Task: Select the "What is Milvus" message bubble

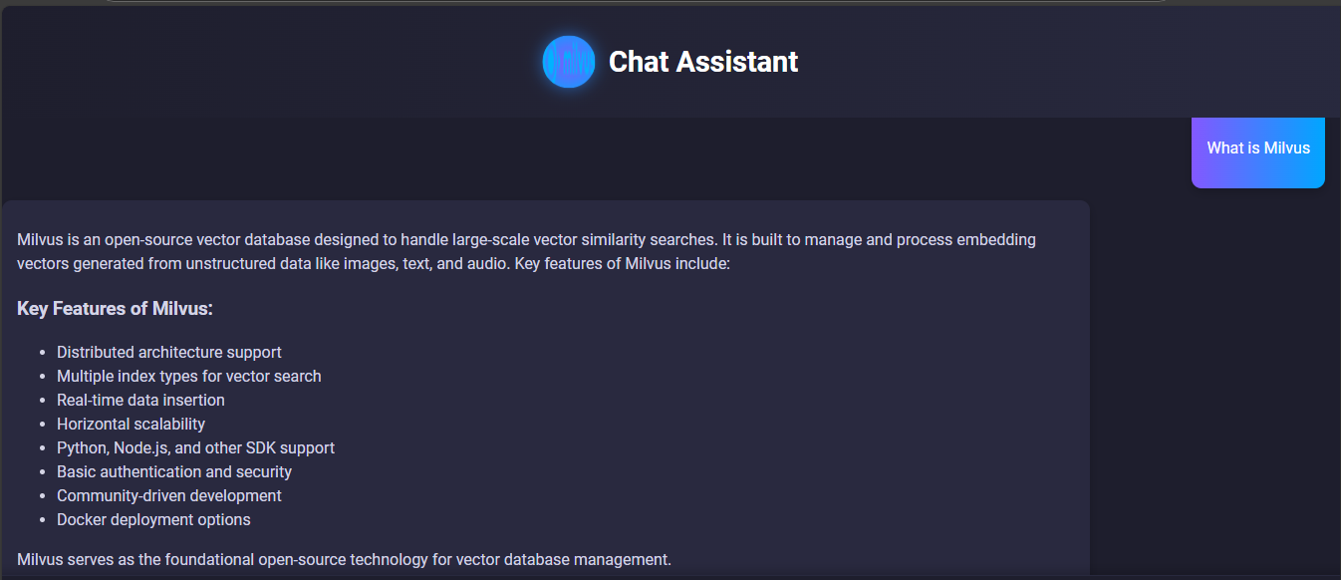Action: click(x=1258, y=148)
